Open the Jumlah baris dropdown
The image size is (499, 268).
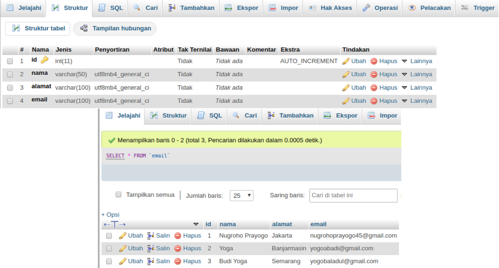tap(241, 195)
